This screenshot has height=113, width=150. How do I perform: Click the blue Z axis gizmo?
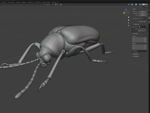tap(126, 10)
